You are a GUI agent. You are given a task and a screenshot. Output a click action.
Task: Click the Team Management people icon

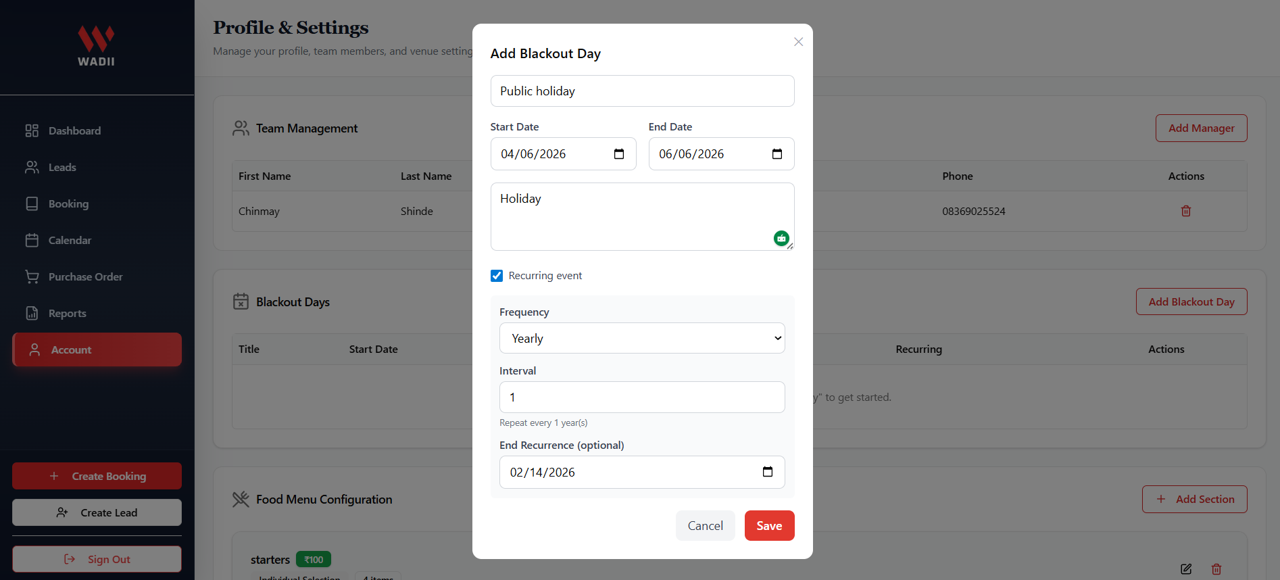click(241, 128)
